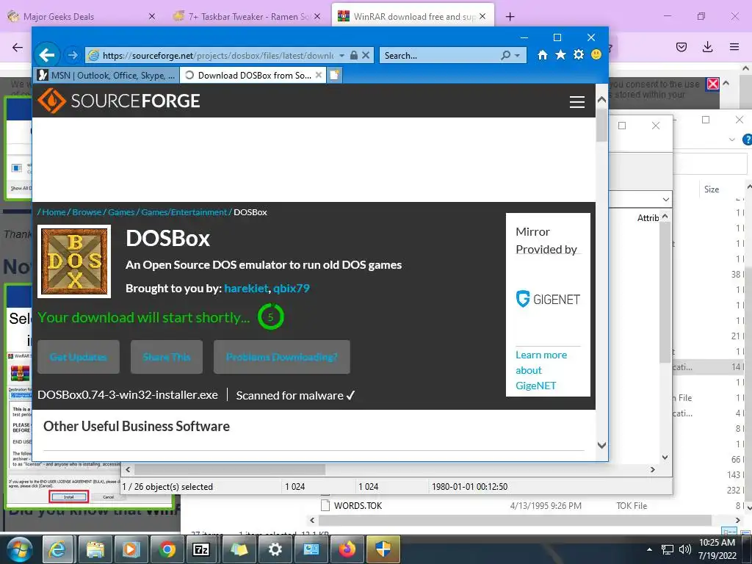
Task: Click the download countdown indicator
Action: point(270,317)
